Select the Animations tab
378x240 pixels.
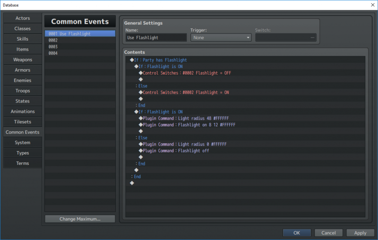23,111
